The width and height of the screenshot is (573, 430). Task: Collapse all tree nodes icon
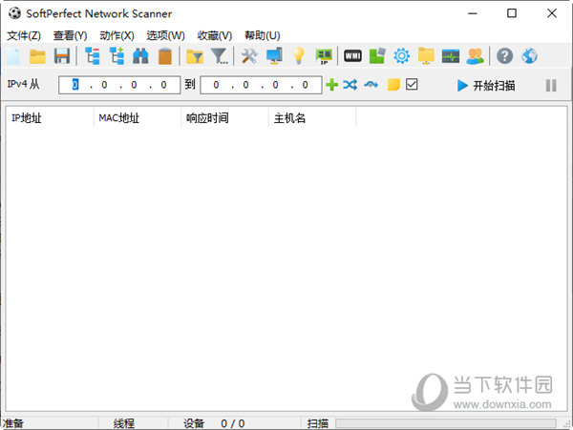92,56
